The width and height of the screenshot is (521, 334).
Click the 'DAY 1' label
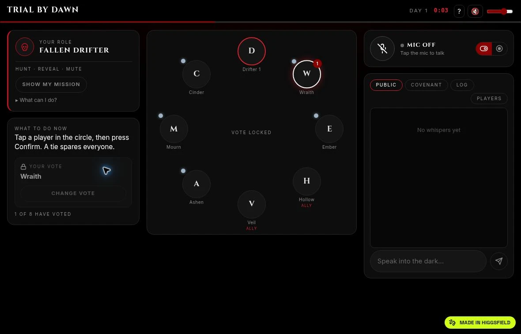[x=419, y=11]
